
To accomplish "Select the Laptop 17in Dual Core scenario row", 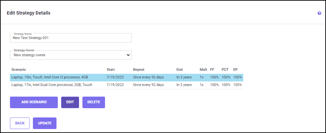I will click(x=52, y=85).
